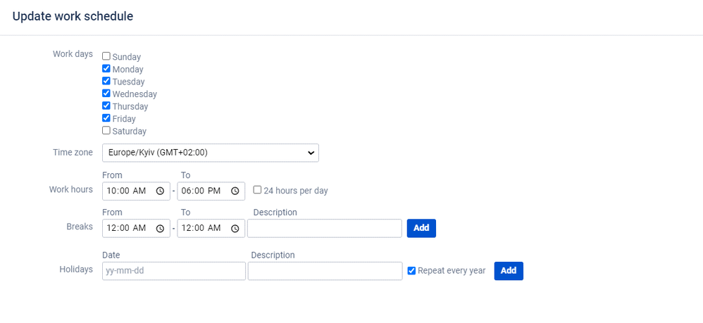Open clock picker for Work hours From
This screenshot has height=323, width=703.
click(160, 191)
